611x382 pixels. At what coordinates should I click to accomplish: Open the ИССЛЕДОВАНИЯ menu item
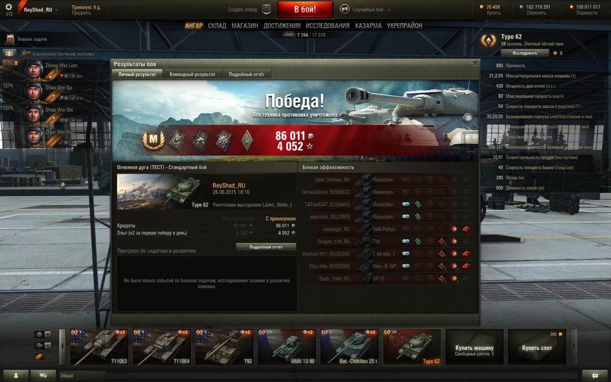click(x=327, y=25)
